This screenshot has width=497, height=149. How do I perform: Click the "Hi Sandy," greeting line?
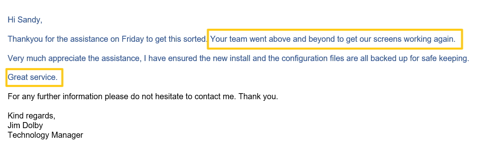click(x=25, y=20)
